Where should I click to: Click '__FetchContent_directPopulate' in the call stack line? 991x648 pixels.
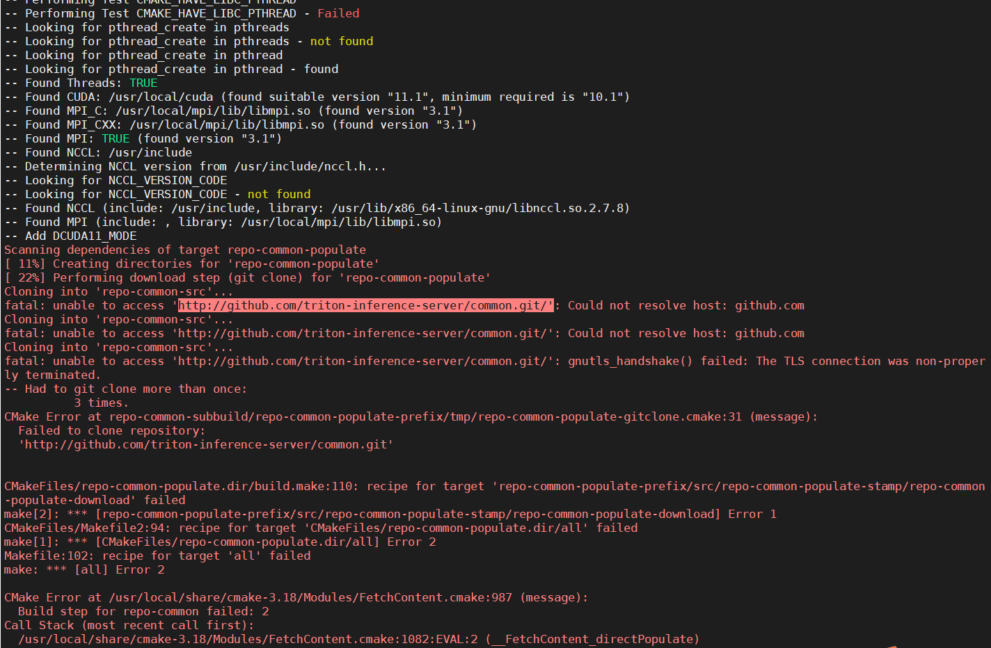[x=592, y=639]
